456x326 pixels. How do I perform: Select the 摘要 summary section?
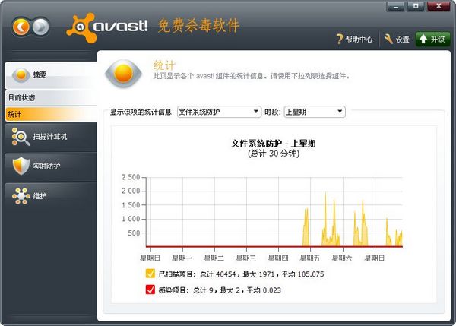[x=51, y=75]
